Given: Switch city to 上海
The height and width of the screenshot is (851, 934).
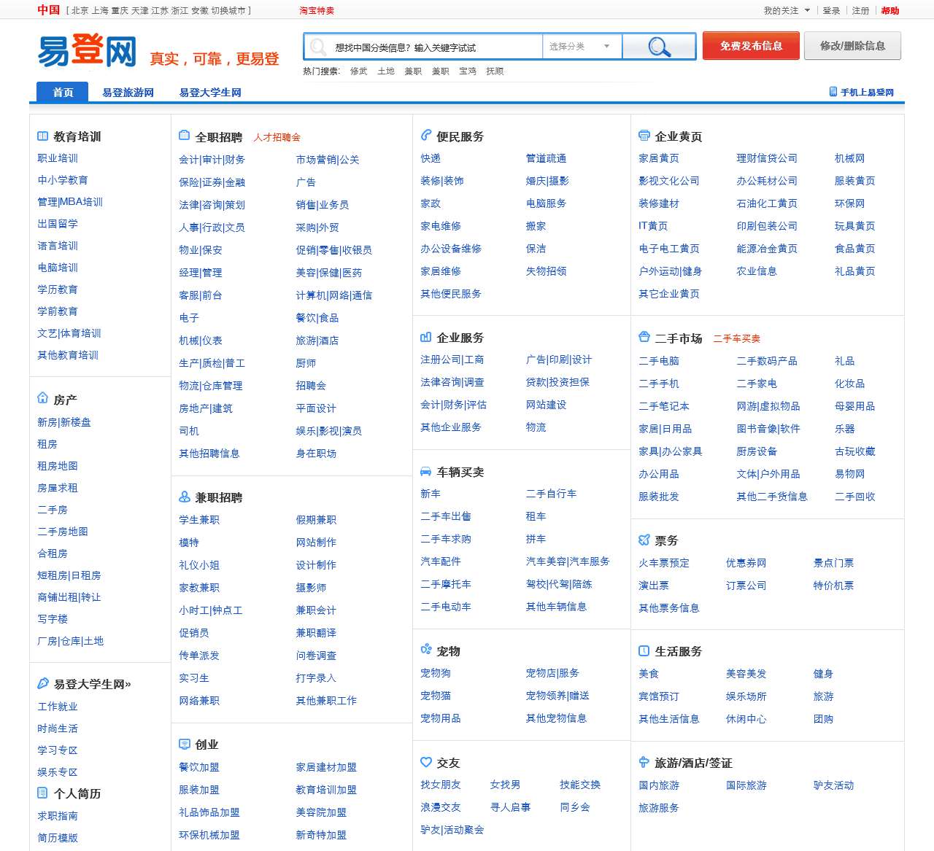Looking at the screenshot, I should click(101, 11).
